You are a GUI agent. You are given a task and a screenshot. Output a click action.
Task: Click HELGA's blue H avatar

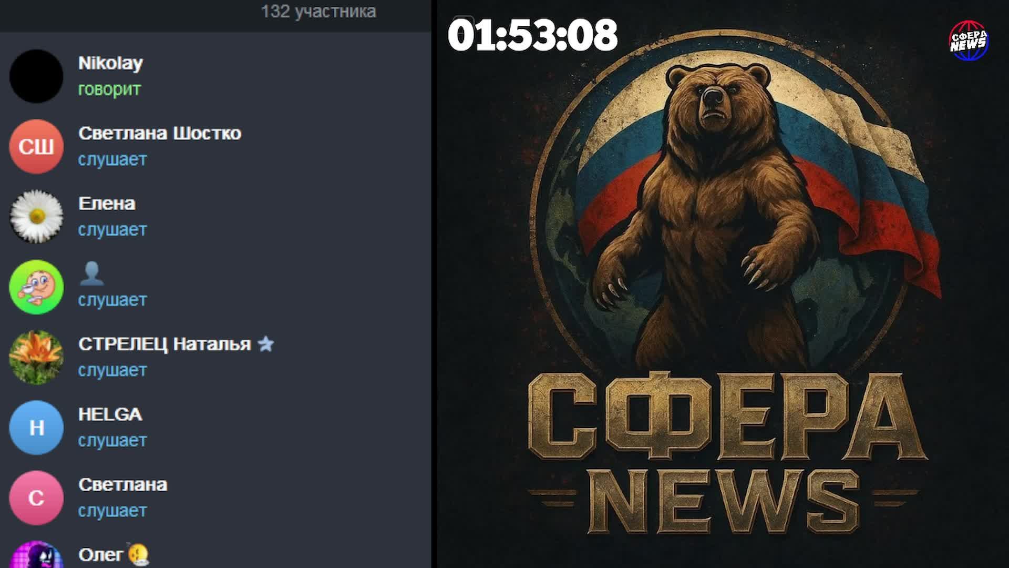36,428
